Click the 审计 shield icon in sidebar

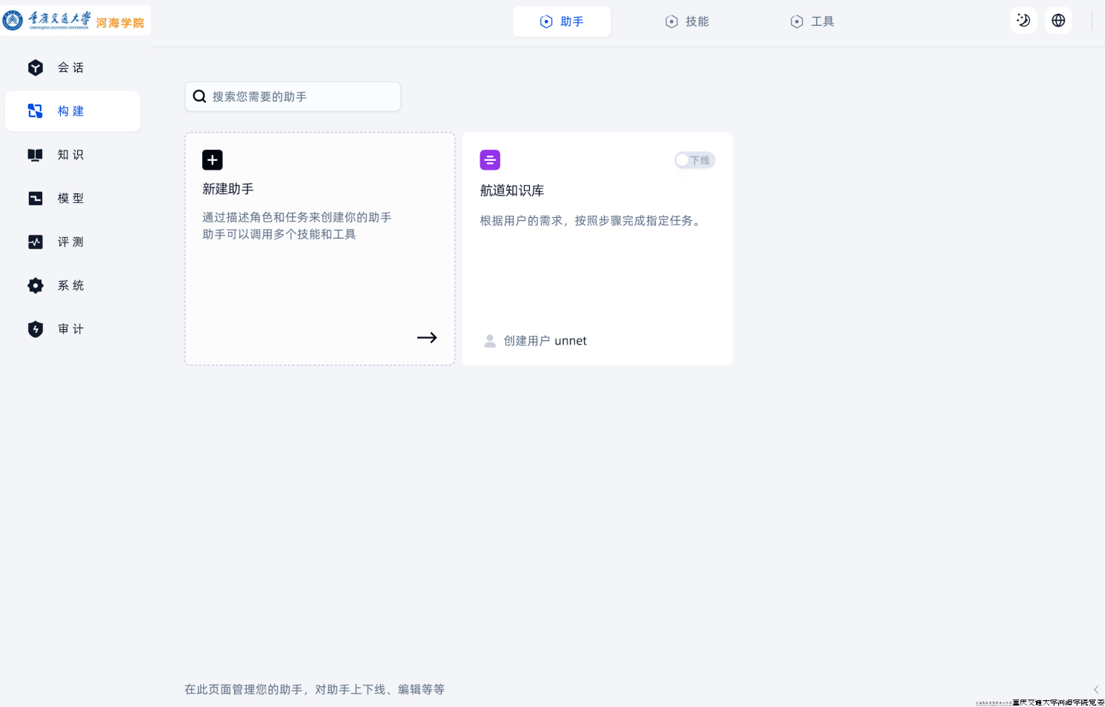click(36, 330)
